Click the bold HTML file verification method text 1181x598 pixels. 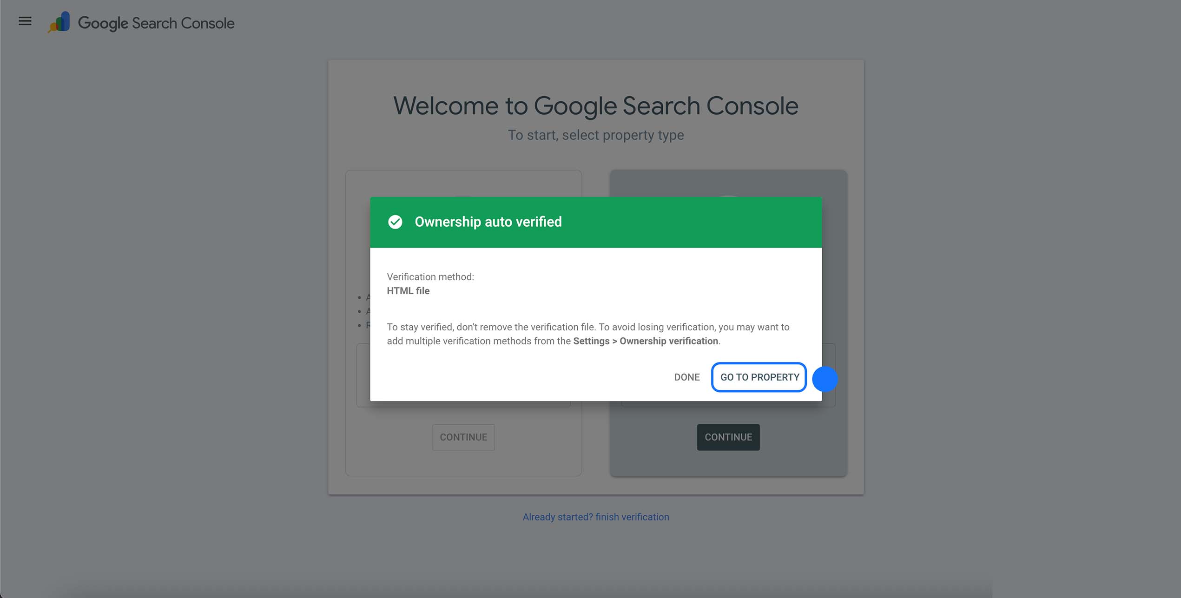tap(408, 290)
